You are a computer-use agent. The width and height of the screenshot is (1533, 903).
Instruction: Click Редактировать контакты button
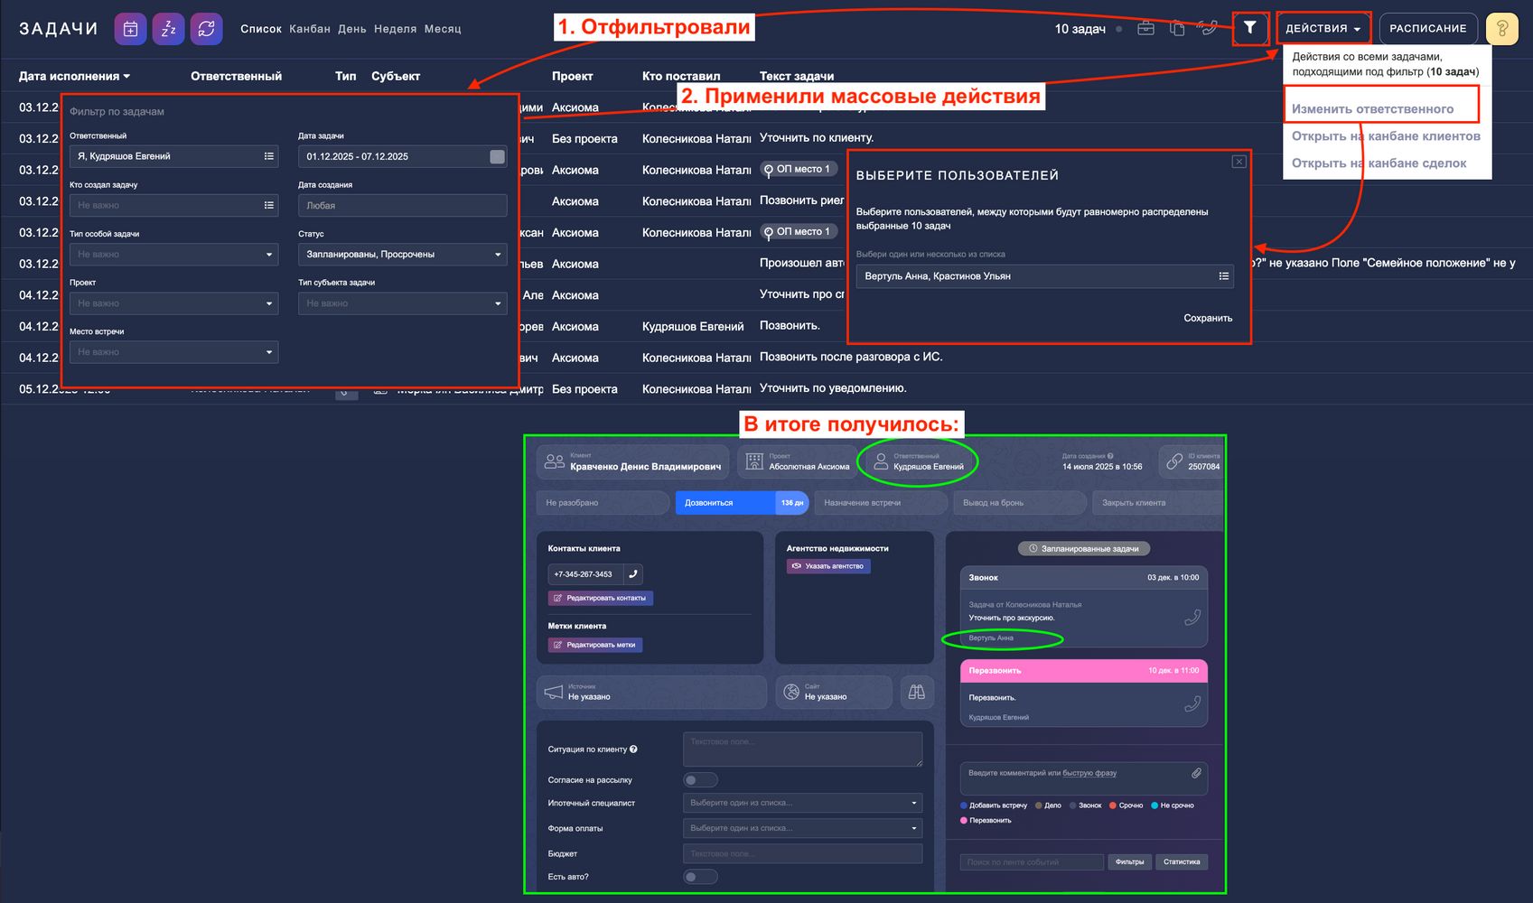pos(601,598)
